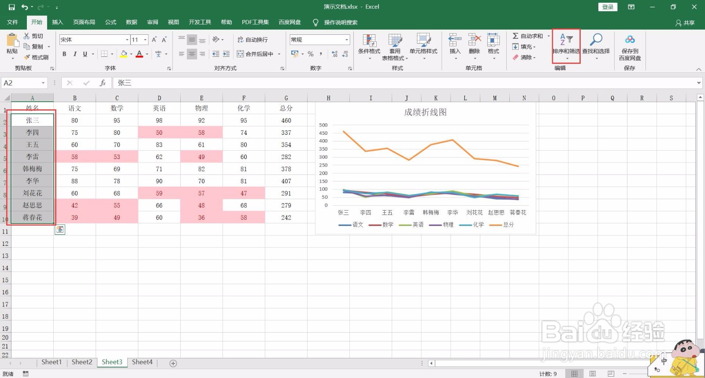The height and width of the screenshot is (378, 705).
Task: Decrease font size with smaller A icon
Action: coord(164,40)
